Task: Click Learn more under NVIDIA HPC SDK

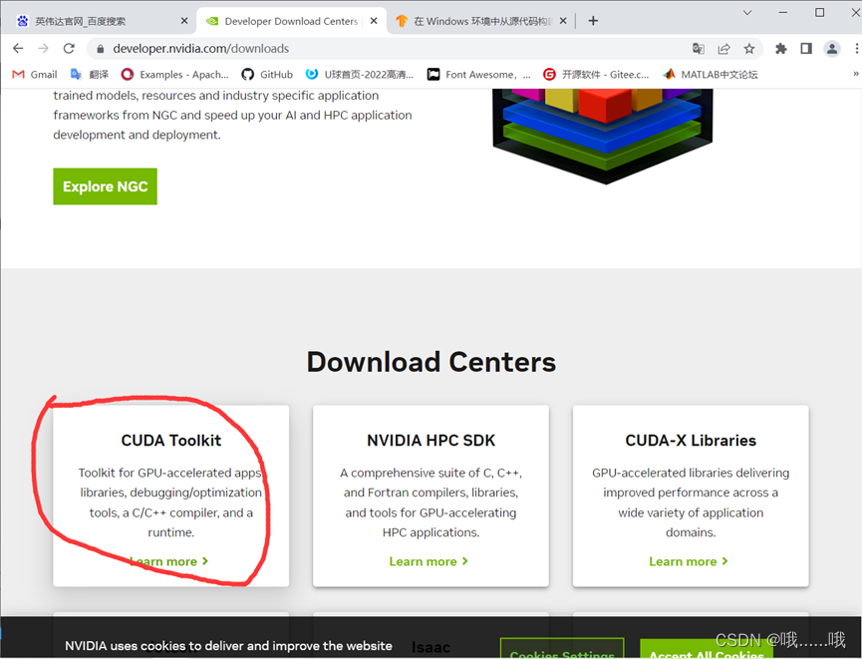Action: point(429,561)
